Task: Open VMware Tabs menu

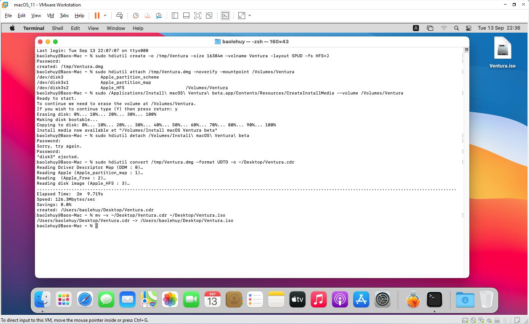Action: pos(64,16)
